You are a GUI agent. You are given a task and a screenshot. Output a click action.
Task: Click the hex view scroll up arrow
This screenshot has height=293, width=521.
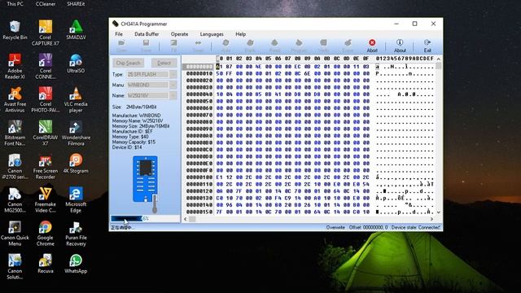coord(439,59)
